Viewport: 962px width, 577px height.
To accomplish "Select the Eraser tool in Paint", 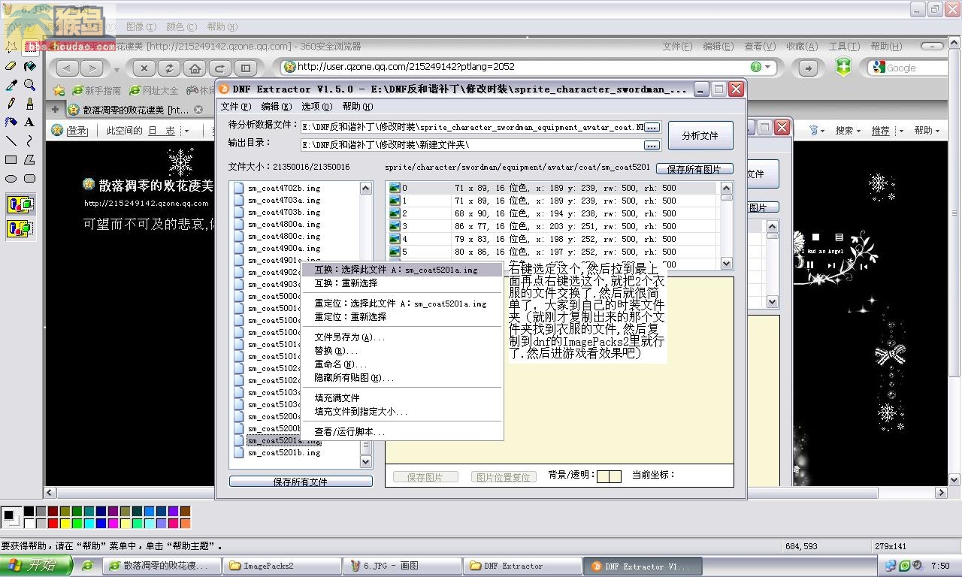I will [x=11, y=66].
